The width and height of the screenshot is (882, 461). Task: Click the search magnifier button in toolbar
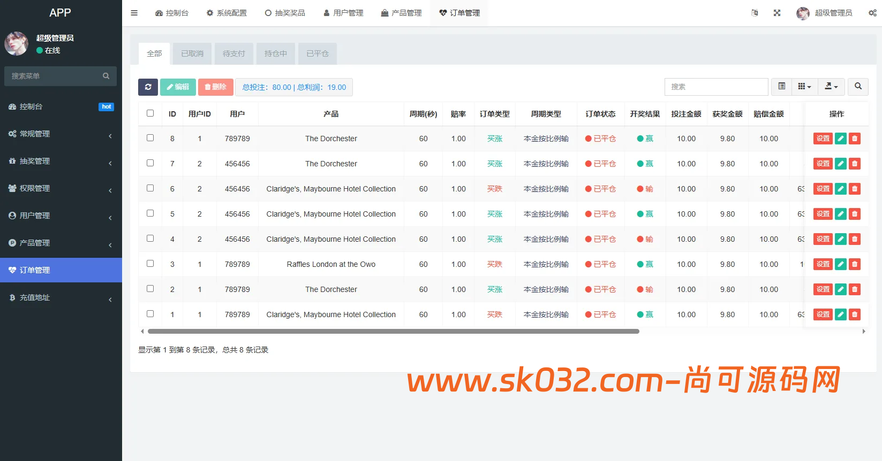(x=858, y=87)
